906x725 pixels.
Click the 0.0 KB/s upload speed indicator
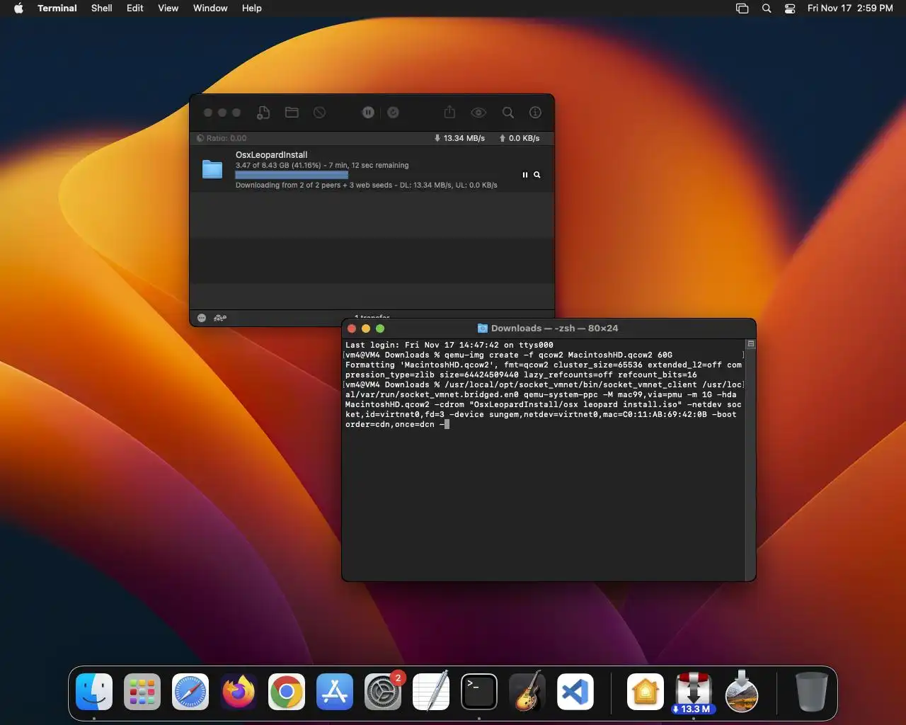click(520, 138)
